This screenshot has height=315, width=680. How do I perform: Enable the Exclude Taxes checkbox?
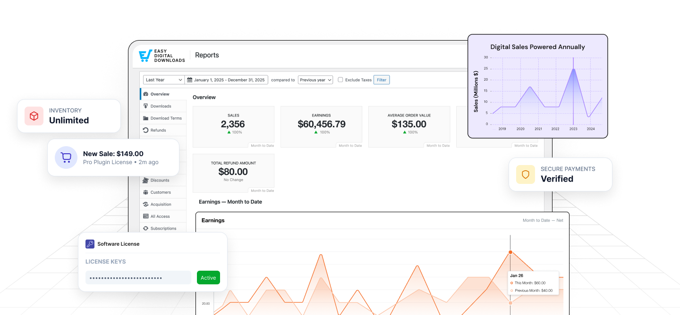coord(340,80)
